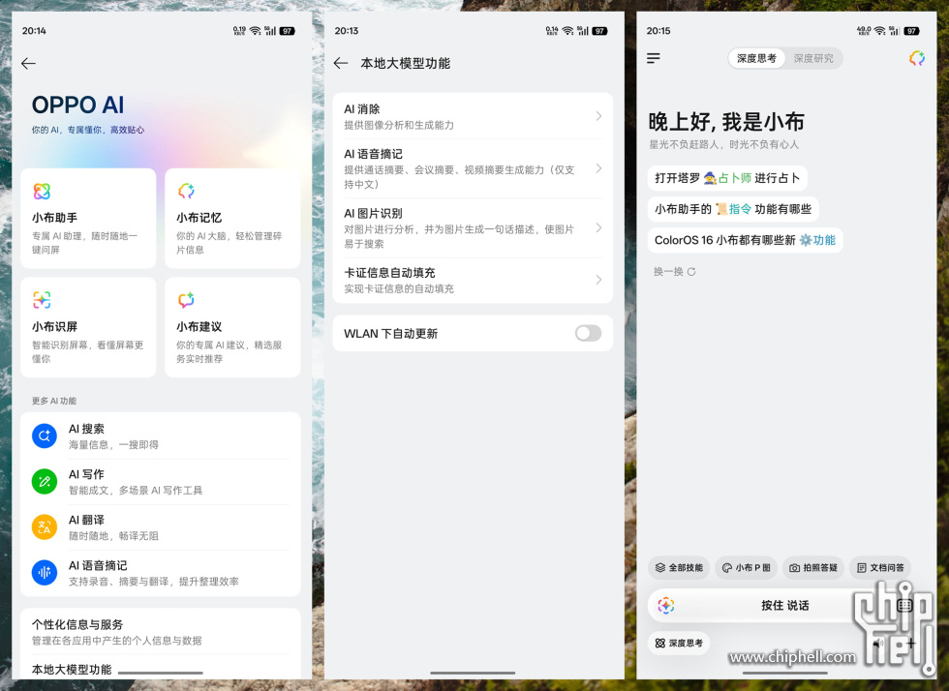The width and height of the screenshot is (949, 691).
Task: Select the 小布P图 photo editing icon
Action: (724, 568)
